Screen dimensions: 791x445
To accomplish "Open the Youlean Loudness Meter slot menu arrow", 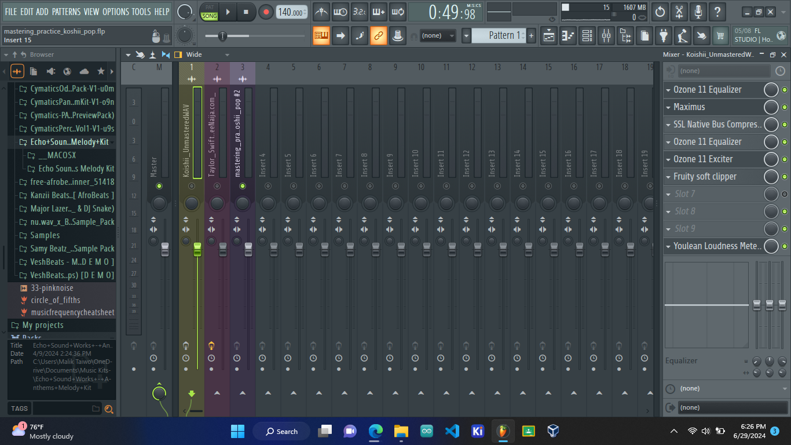I will [668, 246].
